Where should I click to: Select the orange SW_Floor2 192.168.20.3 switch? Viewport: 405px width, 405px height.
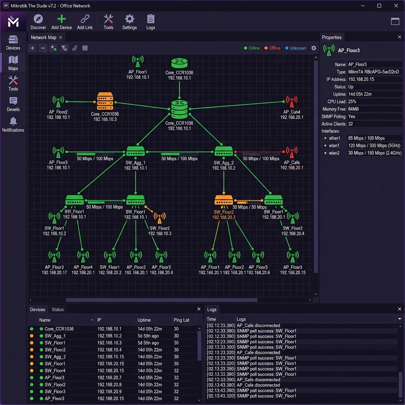click(224, 201)
